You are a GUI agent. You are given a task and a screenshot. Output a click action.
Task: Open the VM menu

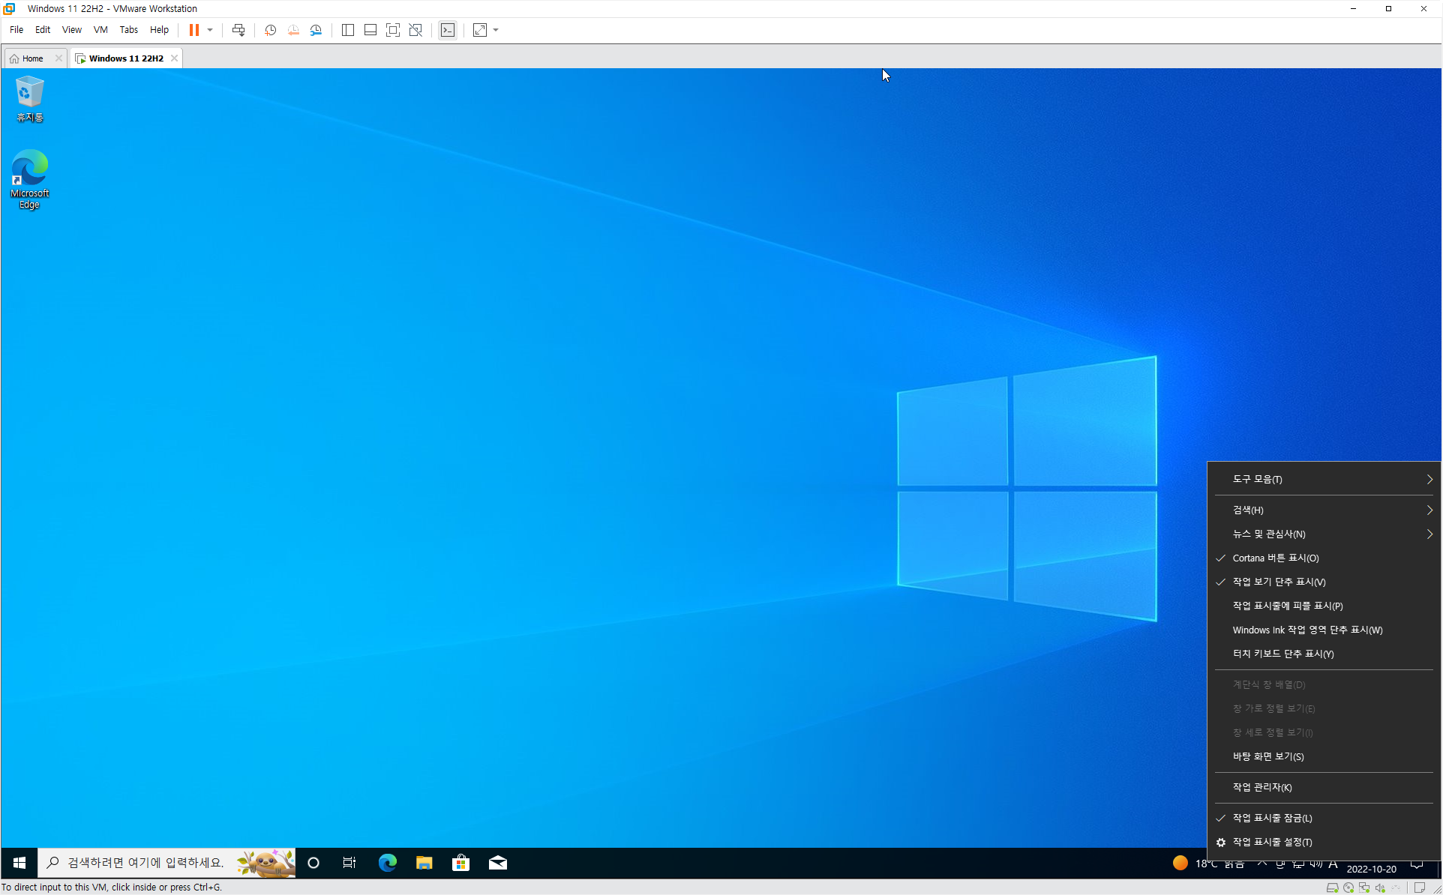[100, 30]
